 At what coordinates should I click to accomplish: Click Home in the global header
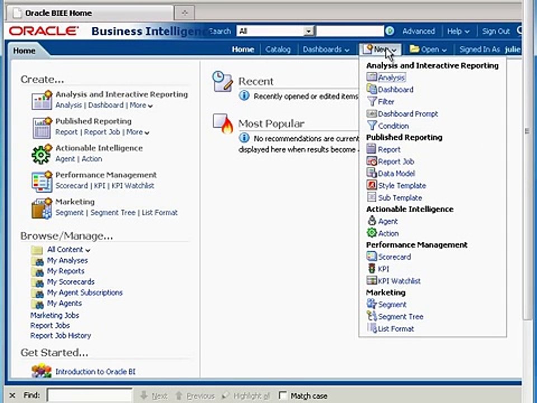click(x=243, y=50)
